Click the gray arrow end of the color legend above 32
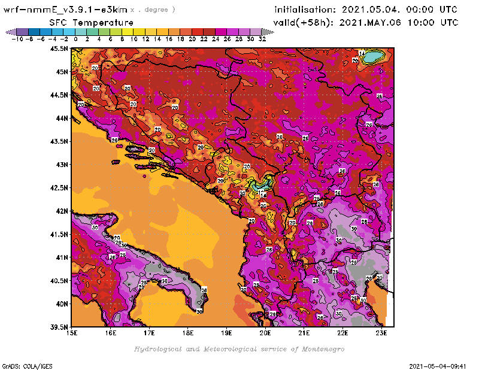 coord(268,32)
